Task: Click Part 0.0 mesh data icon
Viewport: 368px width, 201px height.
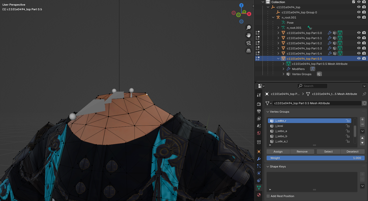Action: [340, 33]
